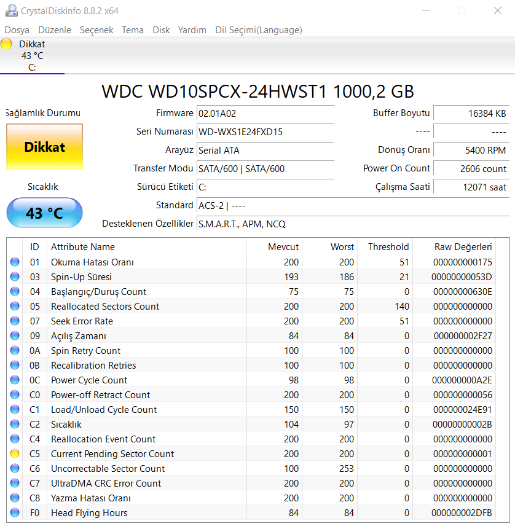Click yellow warning icon for Current Pending Sector

coord(15,453)
